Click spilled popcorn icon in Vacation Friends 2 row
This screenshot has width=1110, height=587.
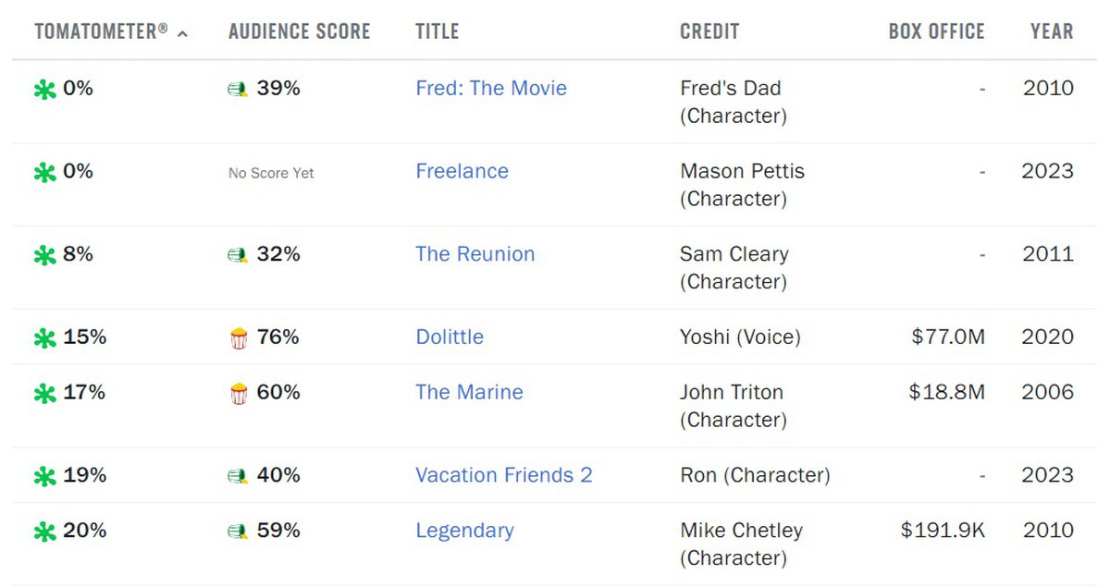pyautogui.click(x=238, y=477)
